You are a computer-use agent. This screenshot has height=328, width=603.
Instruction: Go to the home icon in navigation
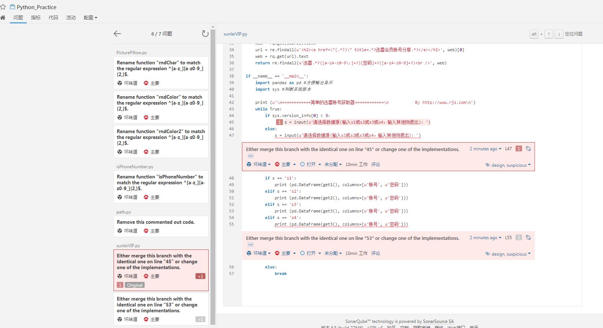coord(3,18)
